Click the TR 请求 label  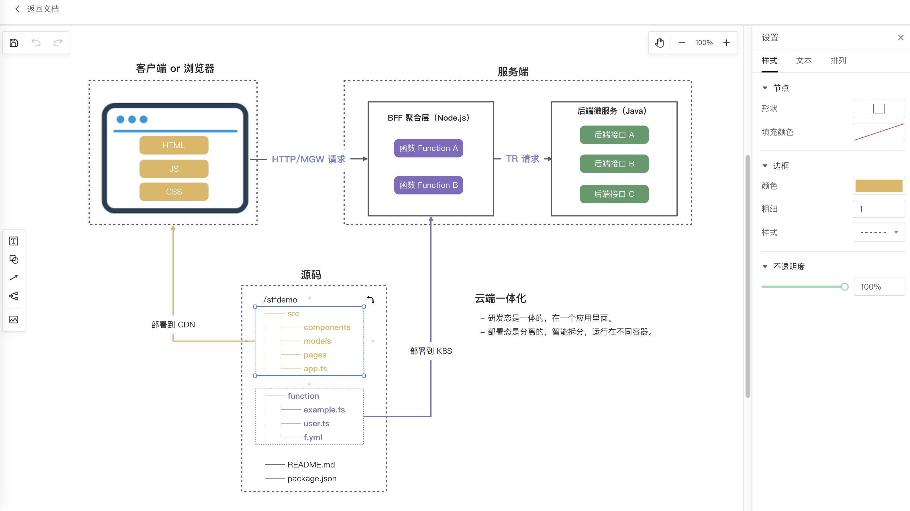(x=522, y=159)
